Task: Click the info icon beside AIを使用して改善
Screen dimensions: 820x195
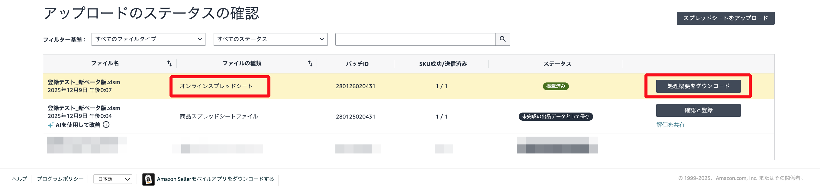Action: 106,125
